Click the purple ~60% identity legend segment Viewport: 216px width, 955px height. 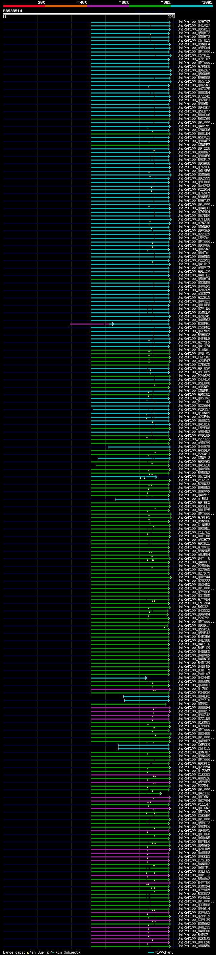108,6
